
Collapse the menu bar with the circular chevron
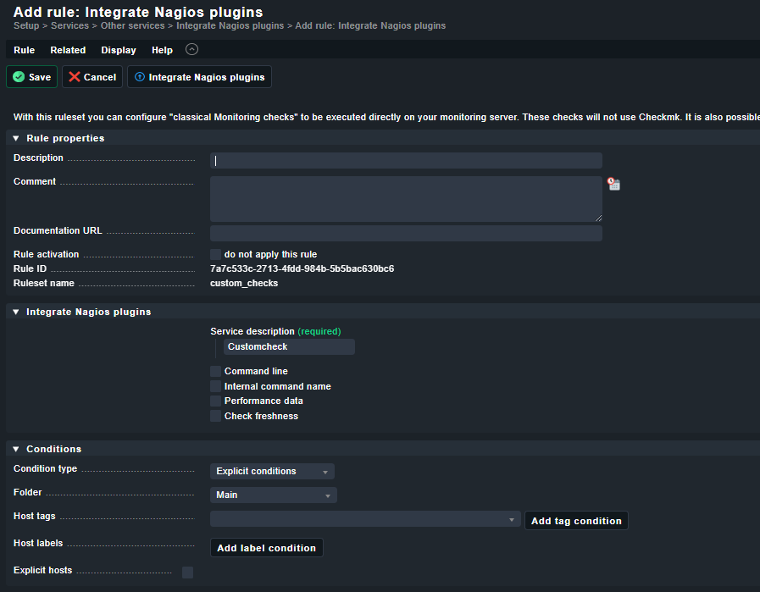coord(191,49)
